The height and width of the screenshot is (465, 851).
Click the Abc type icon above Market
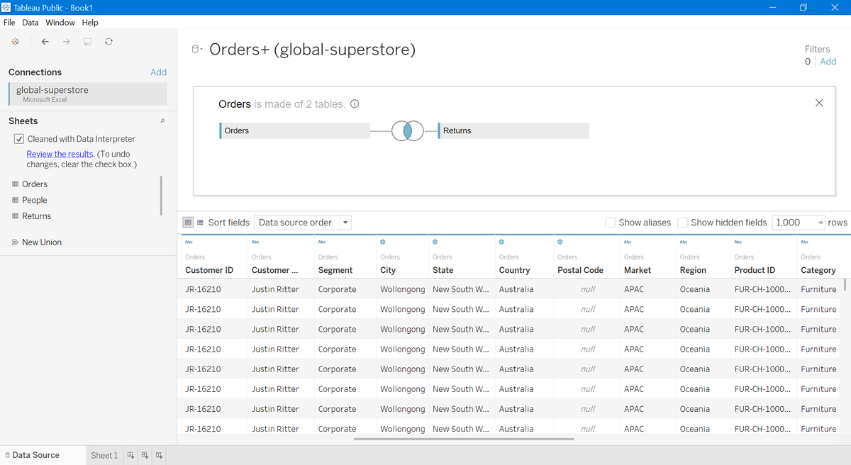[x=628, y=242]
